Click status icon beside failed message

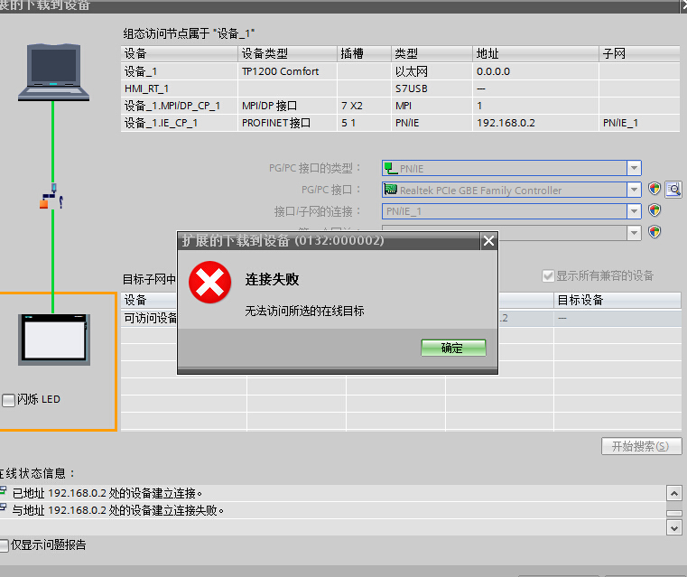[x=4, y=507]
